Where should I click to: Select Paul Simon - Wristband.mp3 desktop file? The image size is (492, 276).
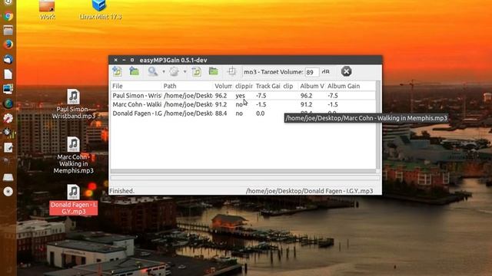click(x=74, y=104)
